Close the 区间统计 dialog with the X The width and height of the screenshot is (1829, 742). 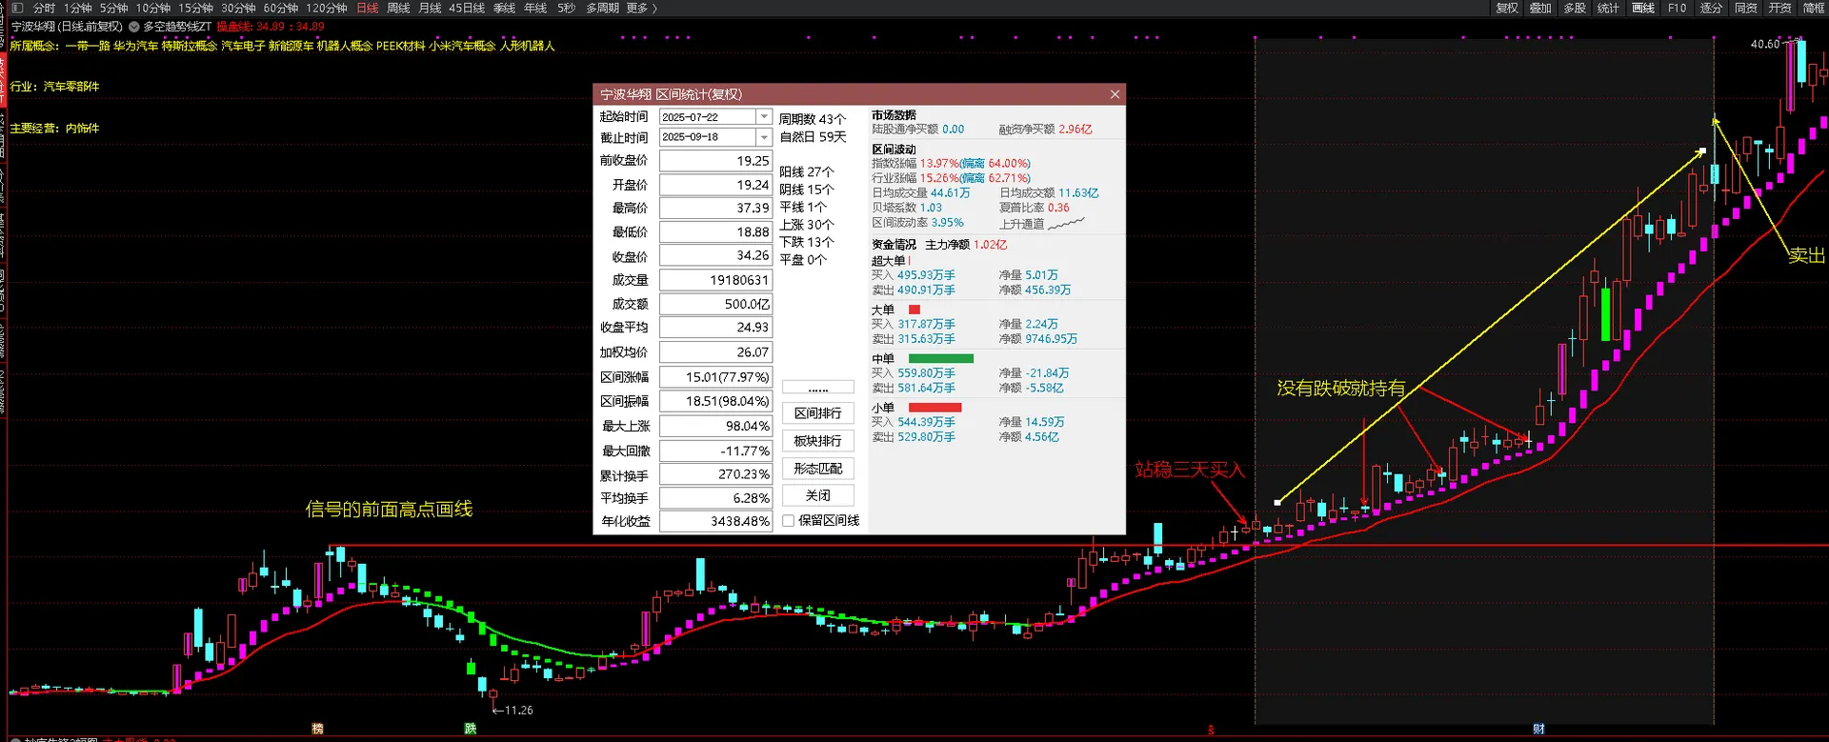1115,94
